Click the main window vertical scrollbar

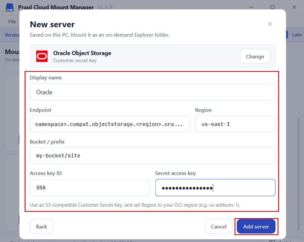299,173
